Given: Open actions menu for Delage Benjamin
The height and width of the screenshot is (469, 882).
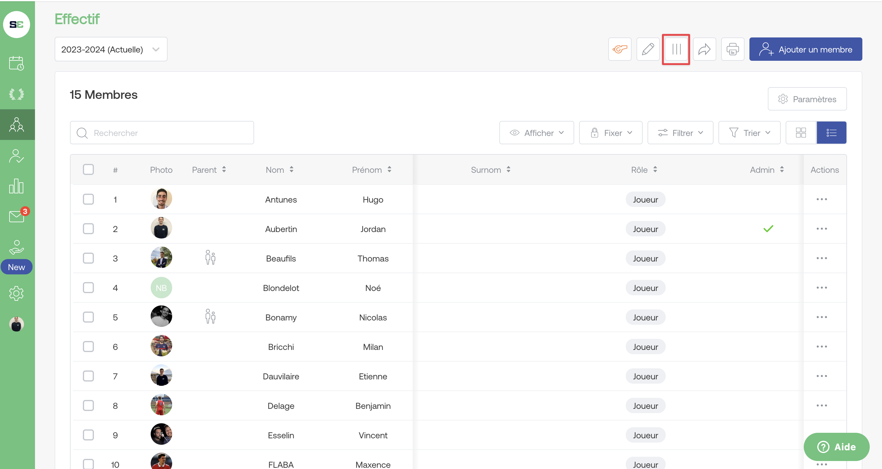Looking at the screenshot, I should pyautogui.click(x=822, y=405).
